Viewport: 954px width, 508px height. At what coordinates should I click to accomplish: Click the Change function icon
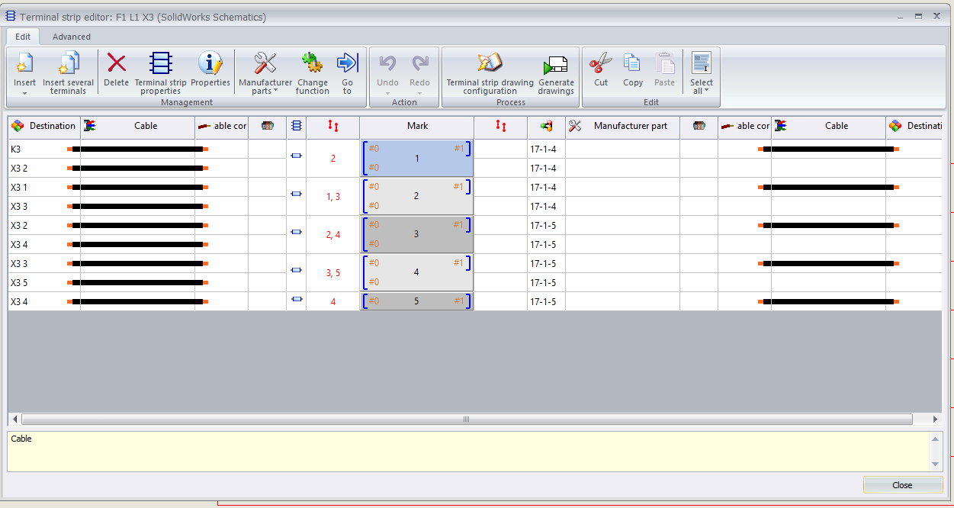point(312,64)
